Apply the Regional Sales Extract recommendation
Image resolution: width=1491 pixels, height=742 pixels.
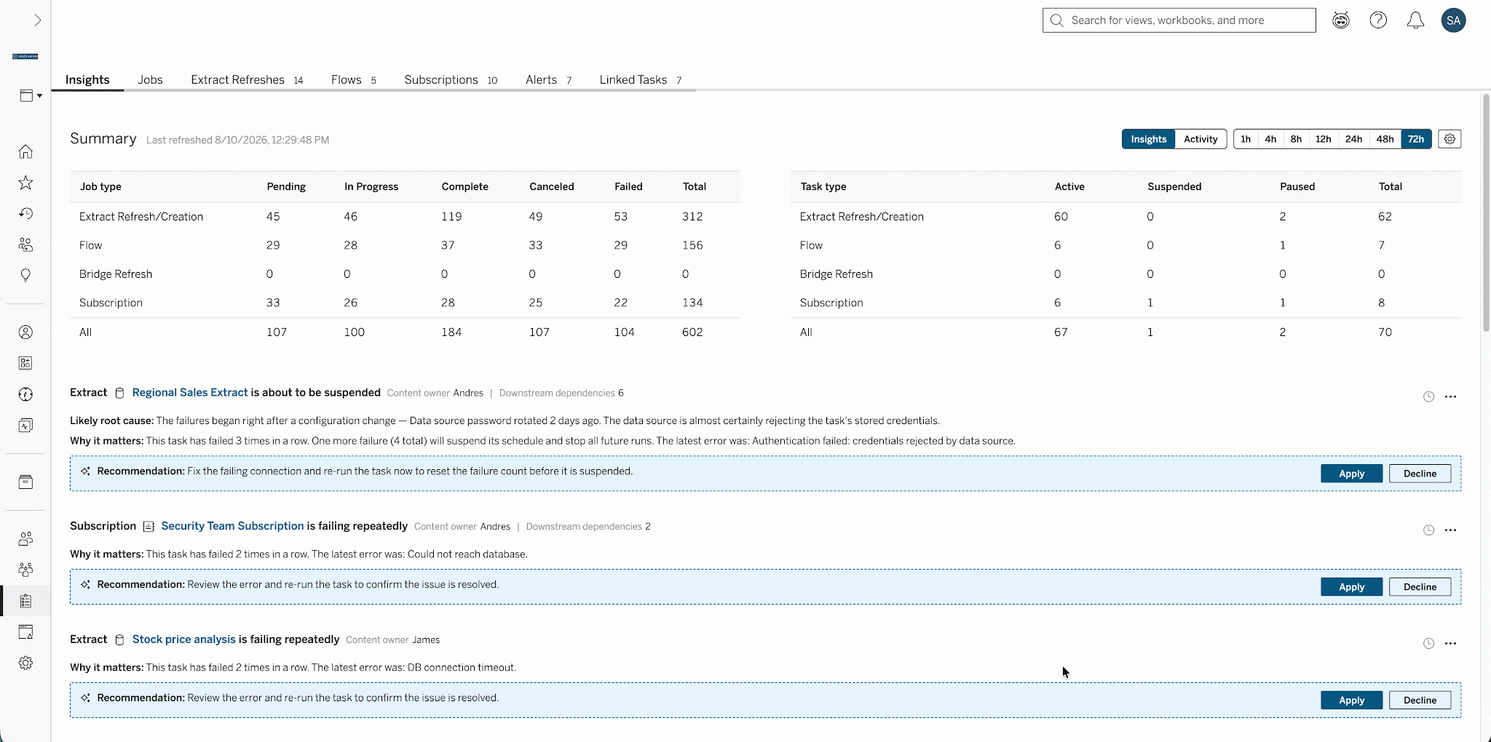click(1351, 474)
